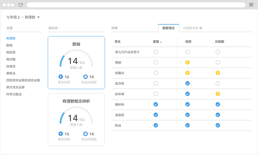
Task: Select the 乘除法 topic
Action: point(11,73)
